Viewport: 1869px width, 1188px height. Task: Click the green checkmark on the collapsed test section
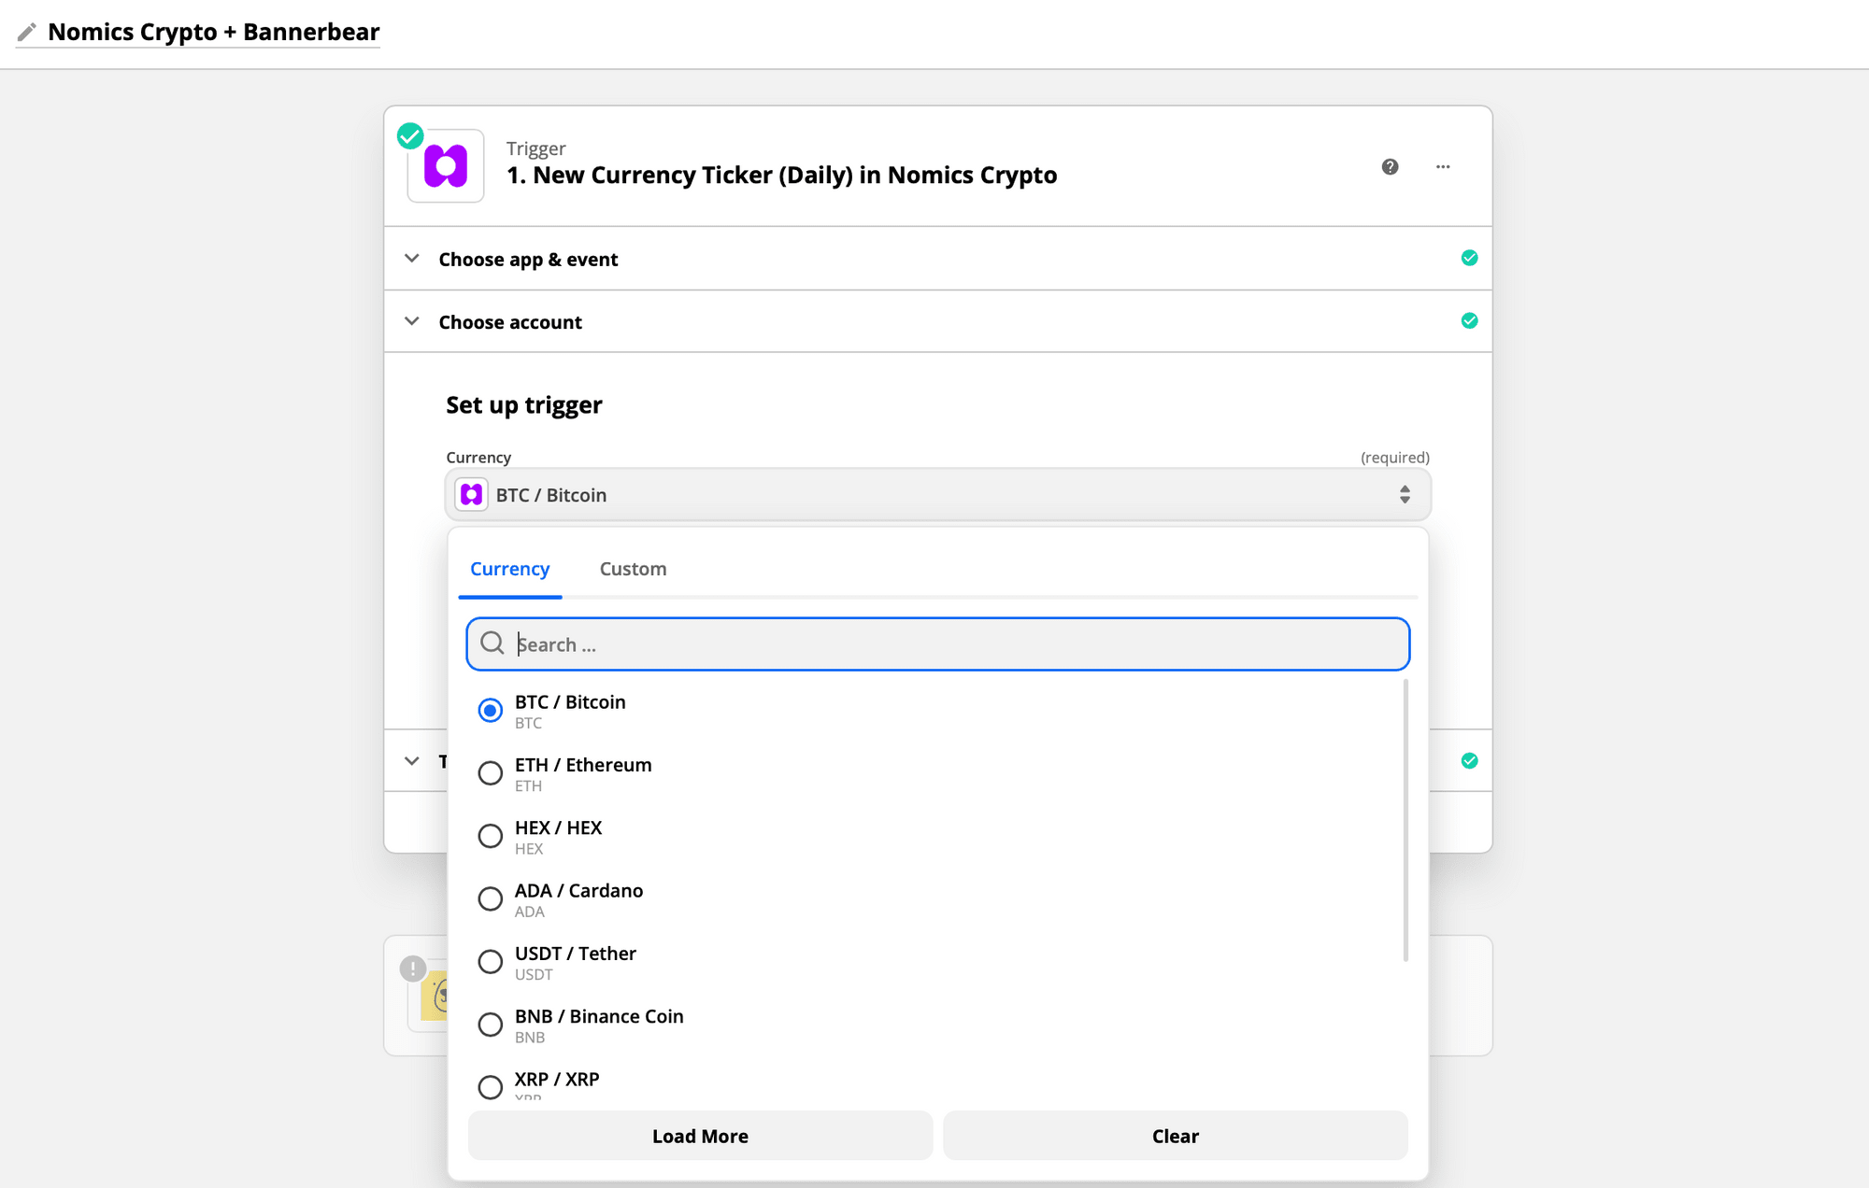tap(1469, 760)
